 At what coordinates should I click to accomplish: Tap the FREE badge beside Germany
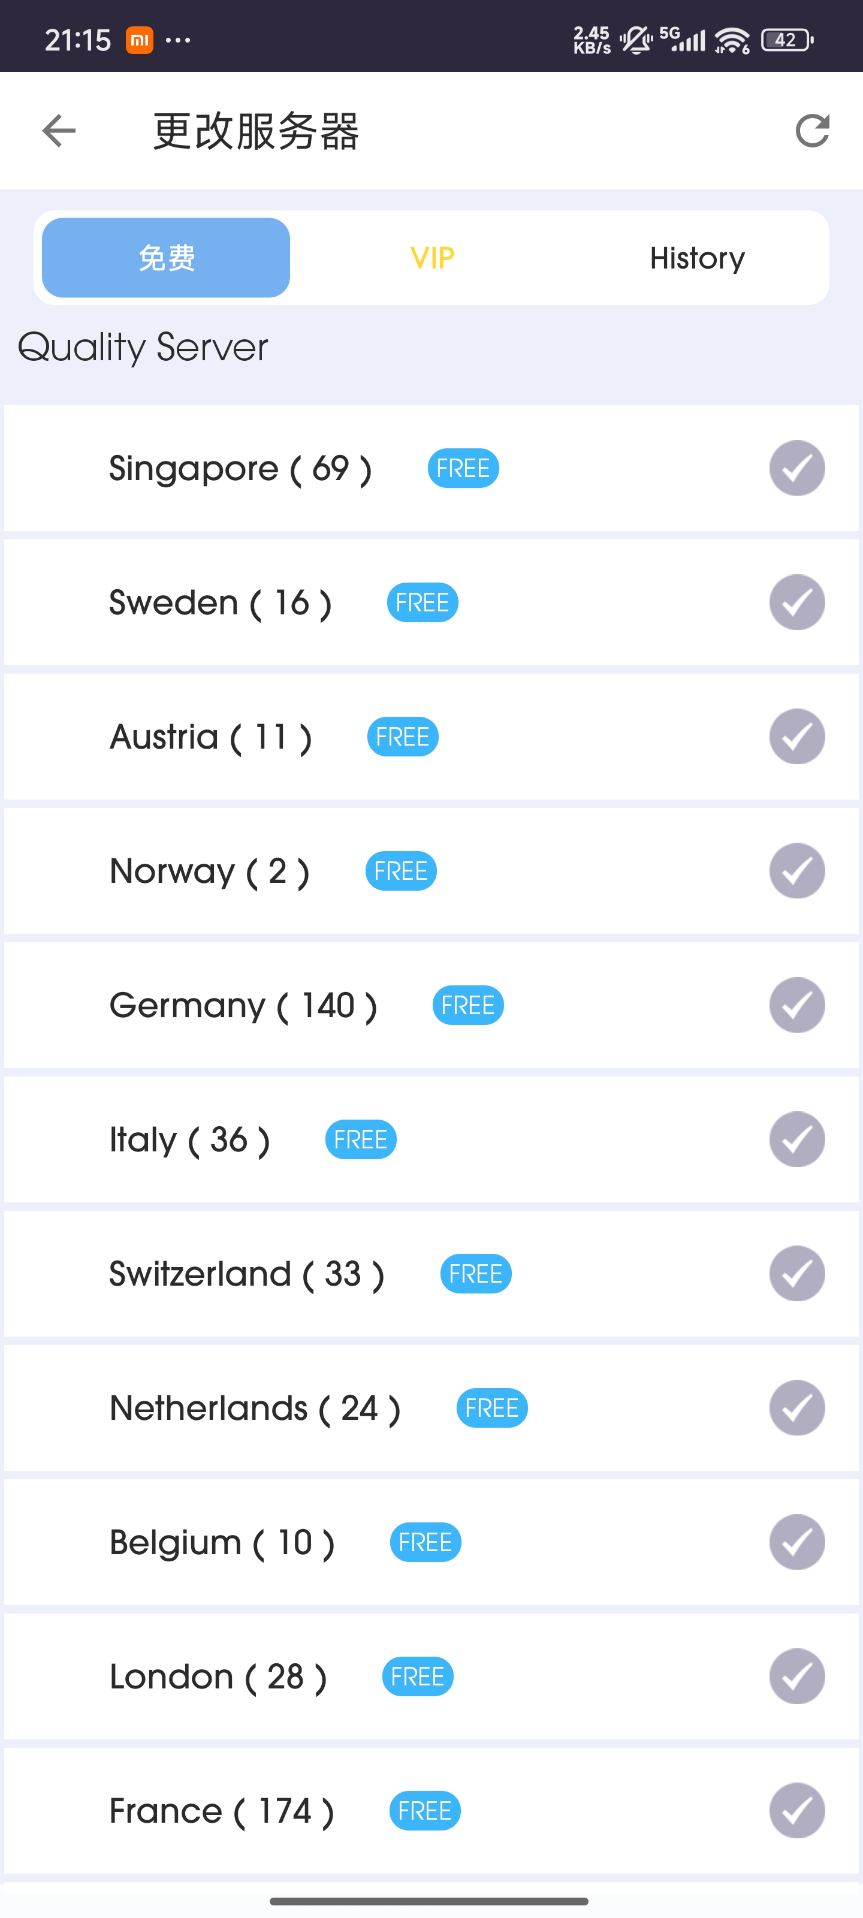click(x=467, y=1005)
